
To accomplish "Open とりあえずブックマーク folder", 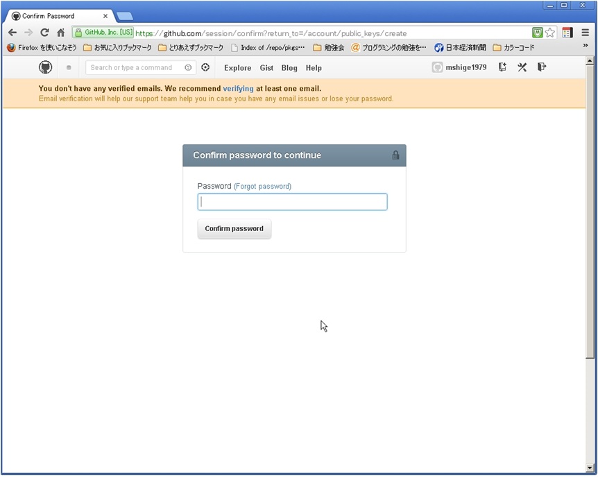I will pyautogui.click(x=191, y=48).
